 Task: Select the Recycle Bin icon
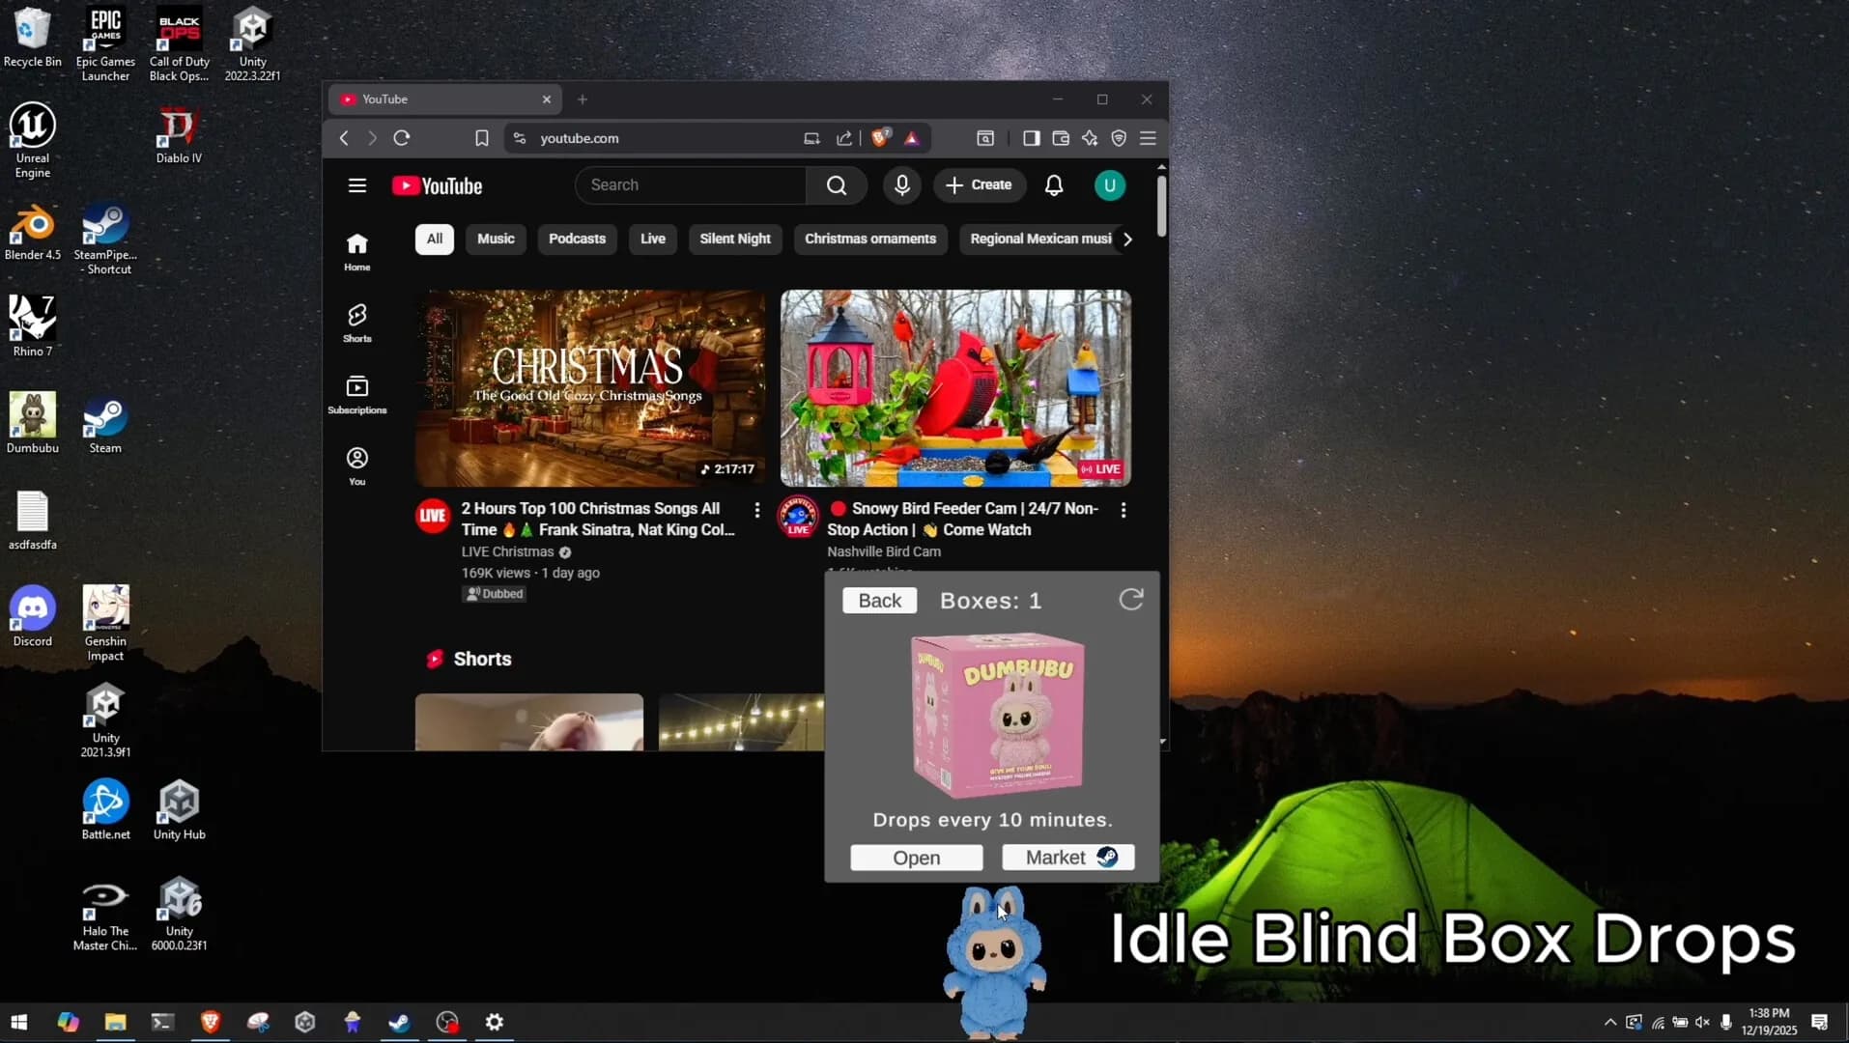33,38
